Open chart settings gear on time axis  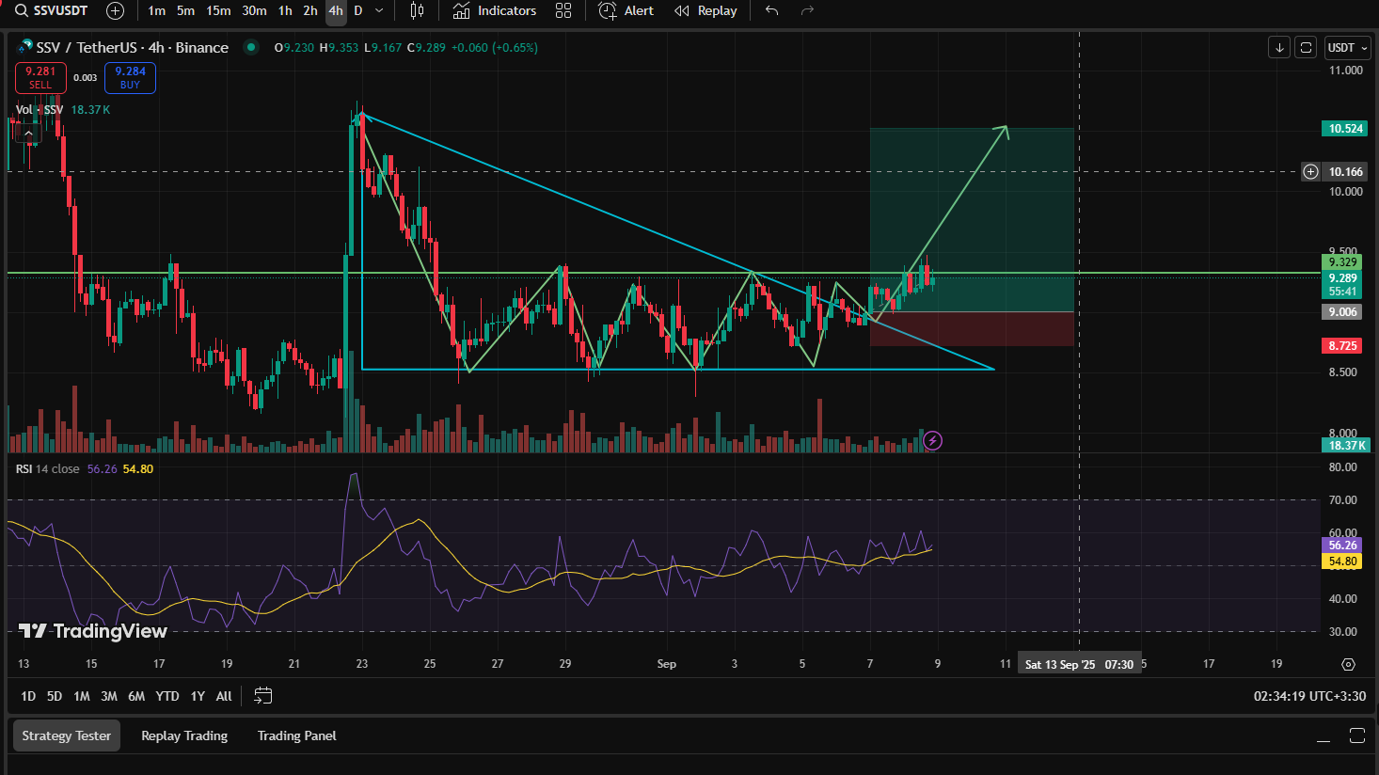pyautogui.click(x=1348, y=664)
